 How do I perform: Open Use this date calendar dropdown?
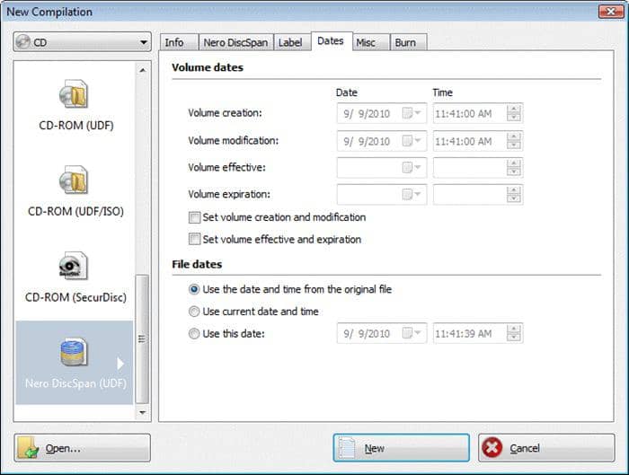[x=412, y=333]
